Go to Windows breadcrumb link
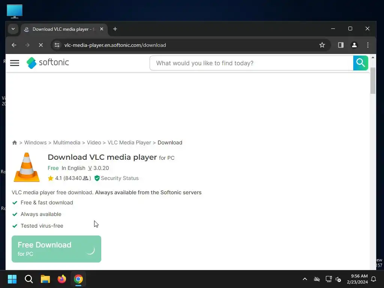This screenshot has height=288, width=384. tap(35, 142)
